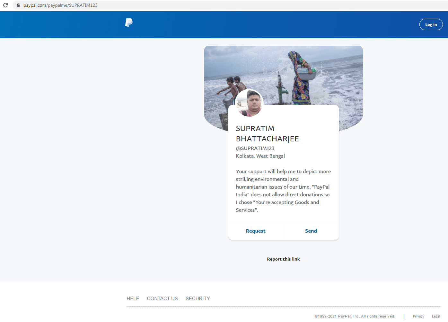448x322 pixels.
Task: Click the handle @SUPRATIM123
Action: click(x=255, y=148)
